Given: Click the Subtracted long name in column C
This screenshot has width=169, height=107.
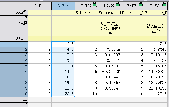Looking at the screenshot, I should [86, 13].
